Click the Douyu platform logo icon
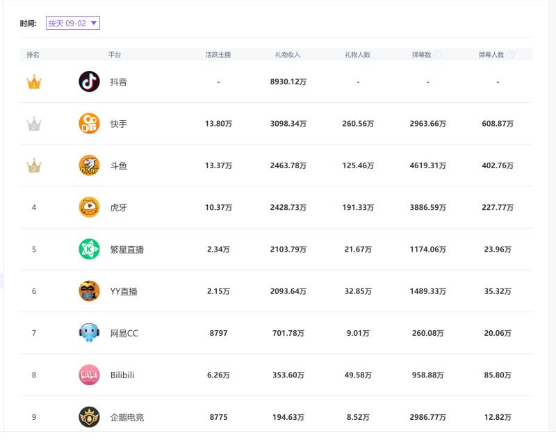556x440 pixels. pos(89,165)
